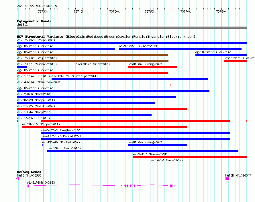This screenshot has width=255, height=202.
Task: Open dgv3866n100 (Coe2014) gain variant label
Action: [x=35, y=46]
